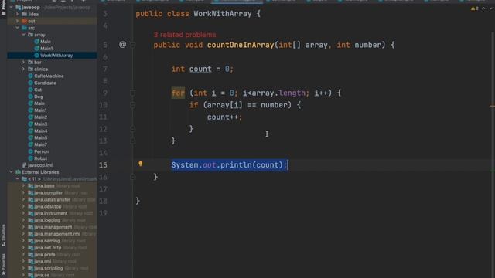The height and width of the screenshot is (278, 495).
Task: Select the Dog class
Action: (39, 97)
